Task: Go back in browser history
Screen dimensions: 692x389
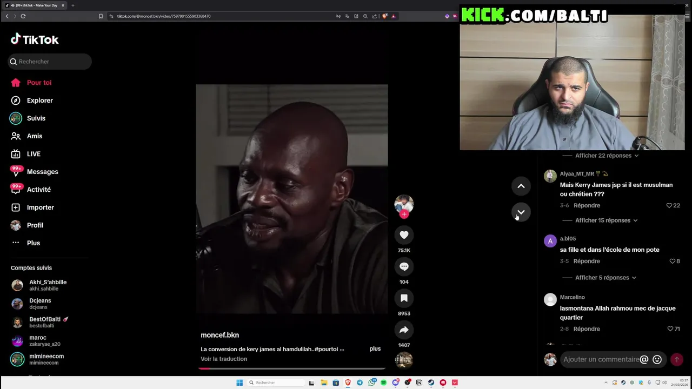Action: [x=7, y=16]
